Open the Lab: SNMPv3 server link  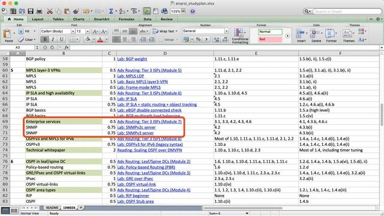(136, 133)
